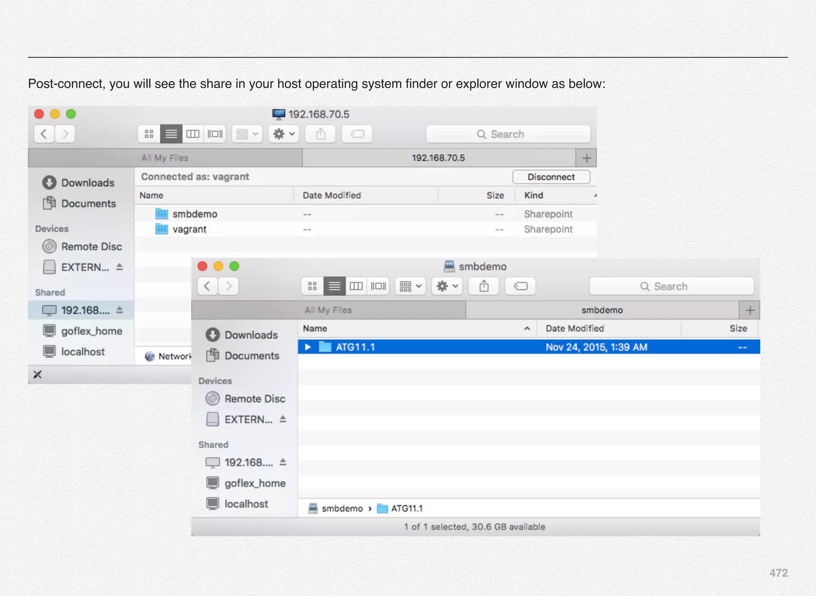816x596 pixels.
Task: Select All My Files tab in smbdemo window
Action: click(x=328, y=310)
